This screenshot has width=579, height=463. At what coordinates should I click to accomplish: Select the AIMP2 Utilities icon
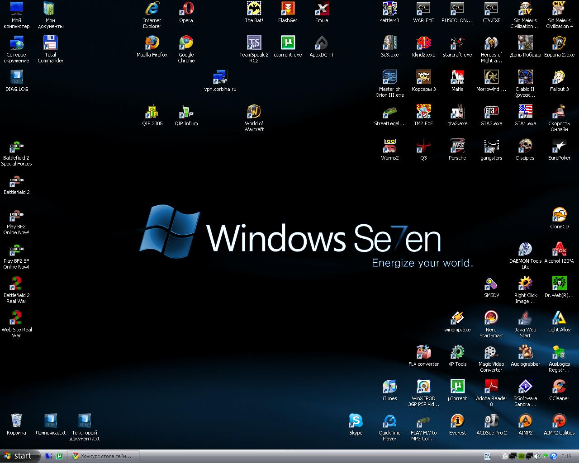(x=559, y=421)
